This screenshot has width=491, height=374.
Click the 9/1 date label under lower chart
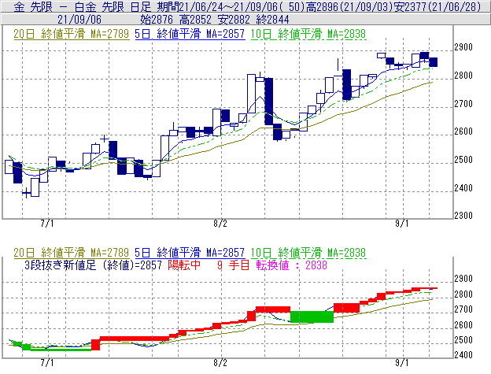point(402,363)
